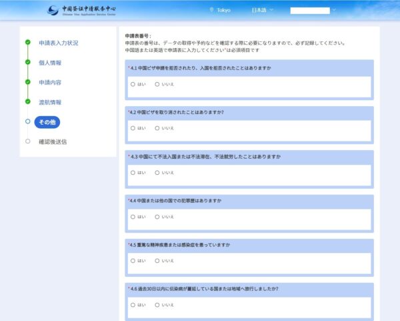Go to the 個人情報 step
This screenshot has height=321, width=400.
click(50, 63)
